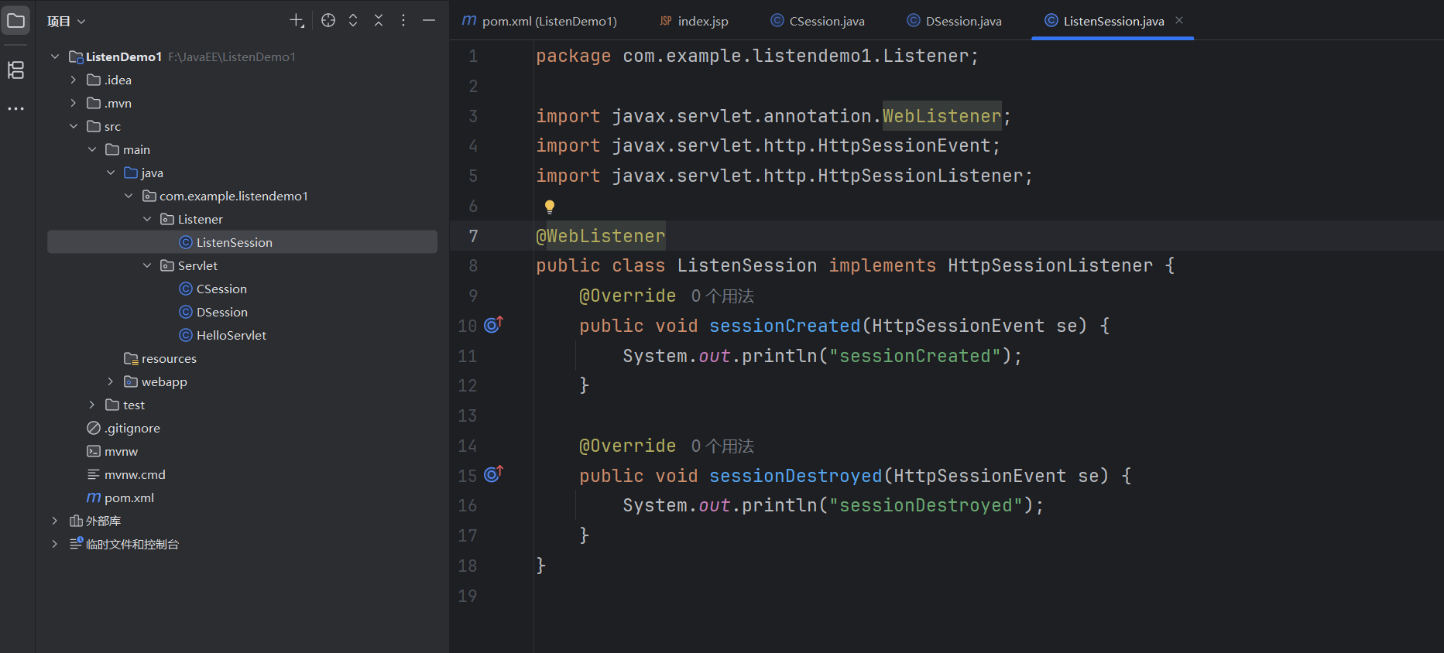Viewport: 1444px width, 653px height.
Task: Expand the 临时文件和控制台 node
Action: (x=55, y=544)
